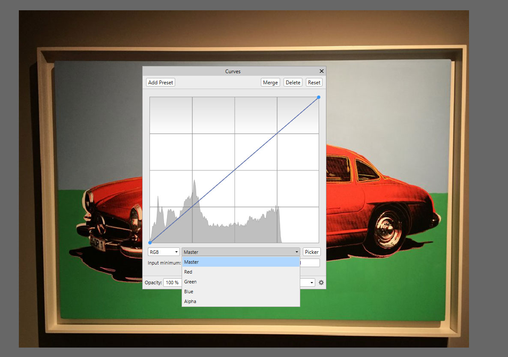Click Delete to remove the preset
Viewport: 508px width, 357px height.
[293, 82]
